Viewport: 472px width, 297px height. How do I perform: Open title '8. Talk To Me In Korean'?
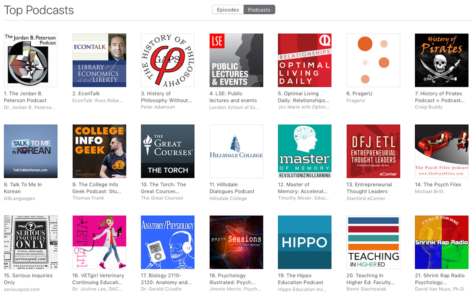(x=23, y=188)
